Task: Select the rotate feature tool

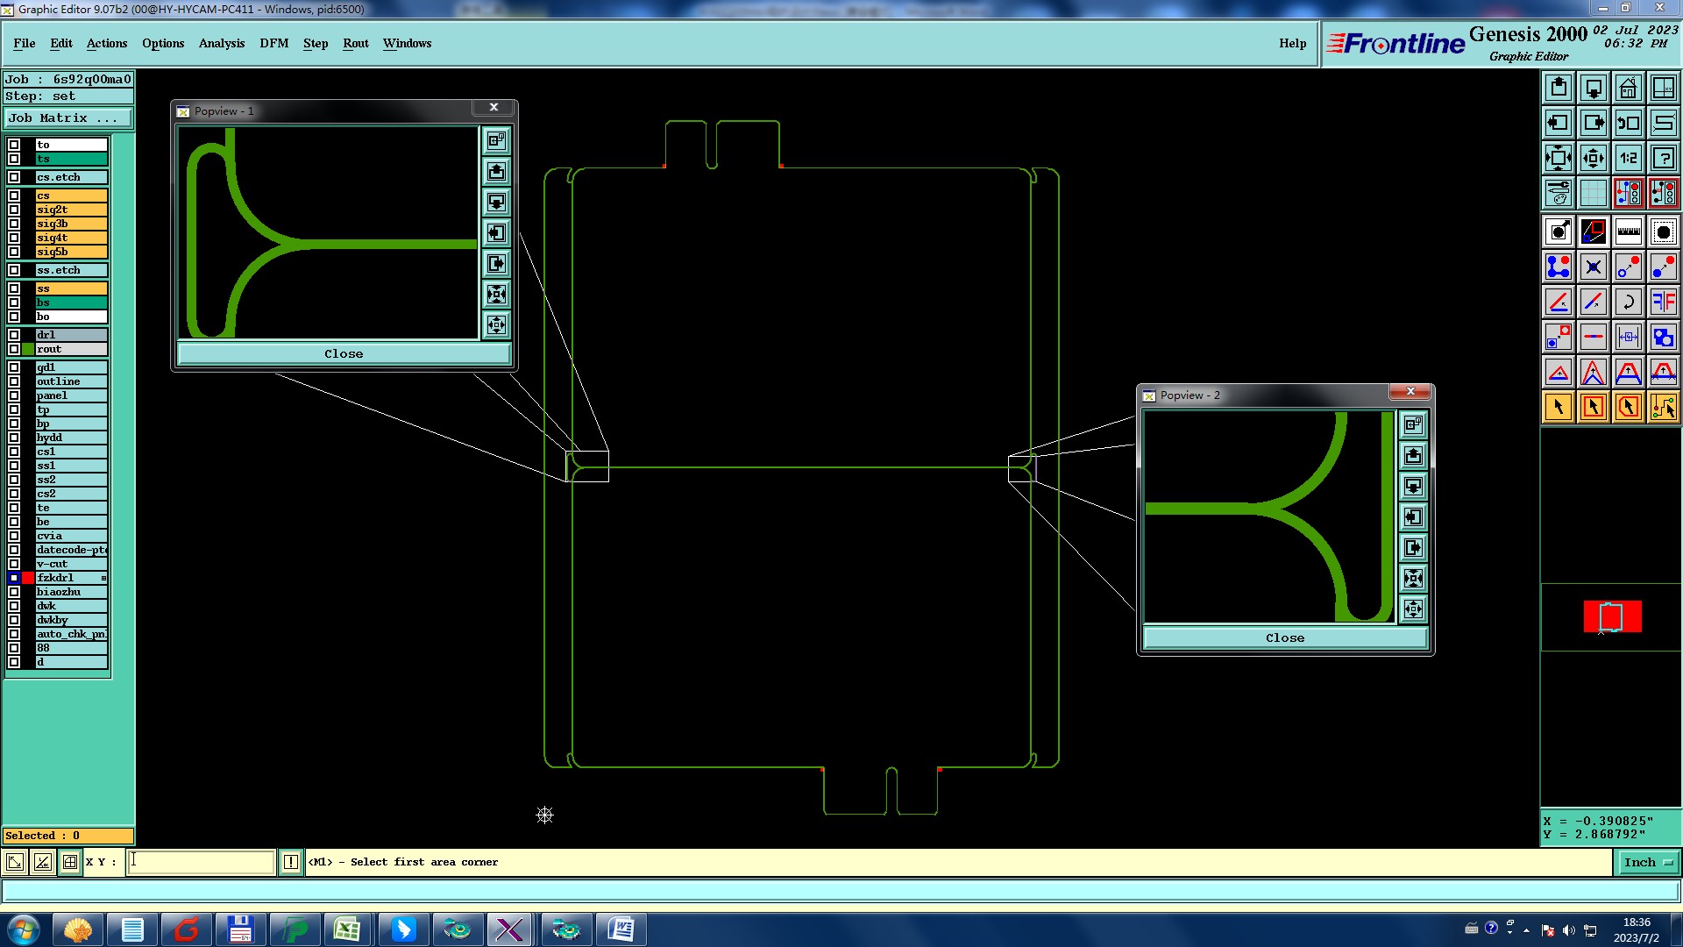Action: point(1628,302)
